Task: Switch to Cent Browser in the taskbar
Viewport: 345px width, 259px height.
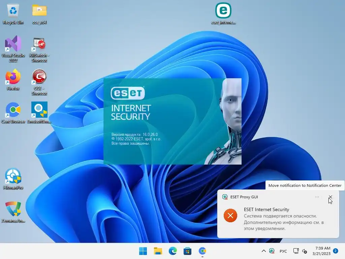Action: pyautogui.click(x=202, y=251)
